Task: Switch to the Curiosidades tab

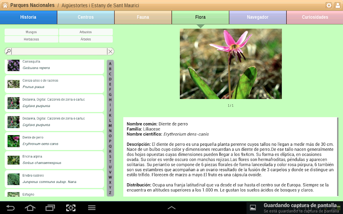Action: (x=315, y=17)
